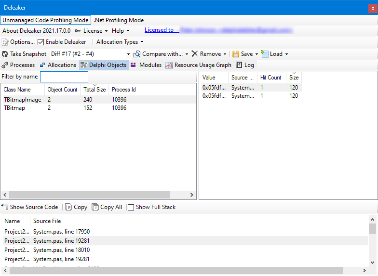Click the License key icon

pos(77,31)
